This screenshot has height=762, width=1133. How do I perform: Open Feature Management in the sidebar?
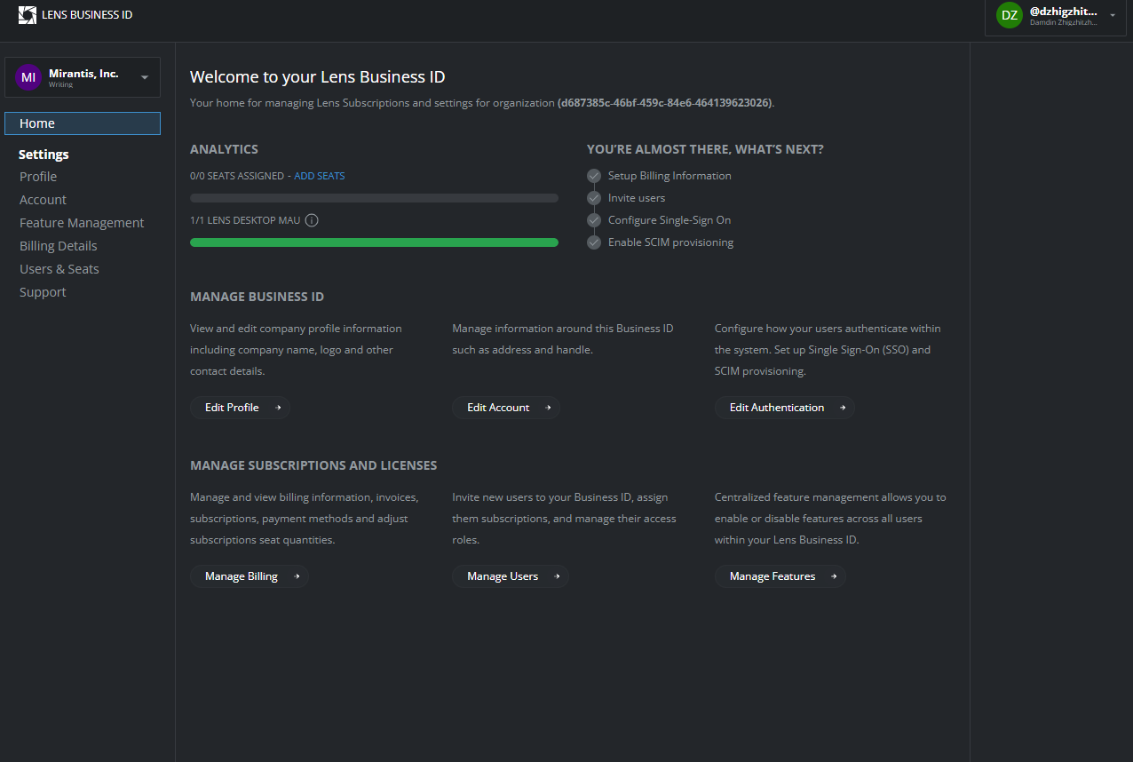click(82, 223)
